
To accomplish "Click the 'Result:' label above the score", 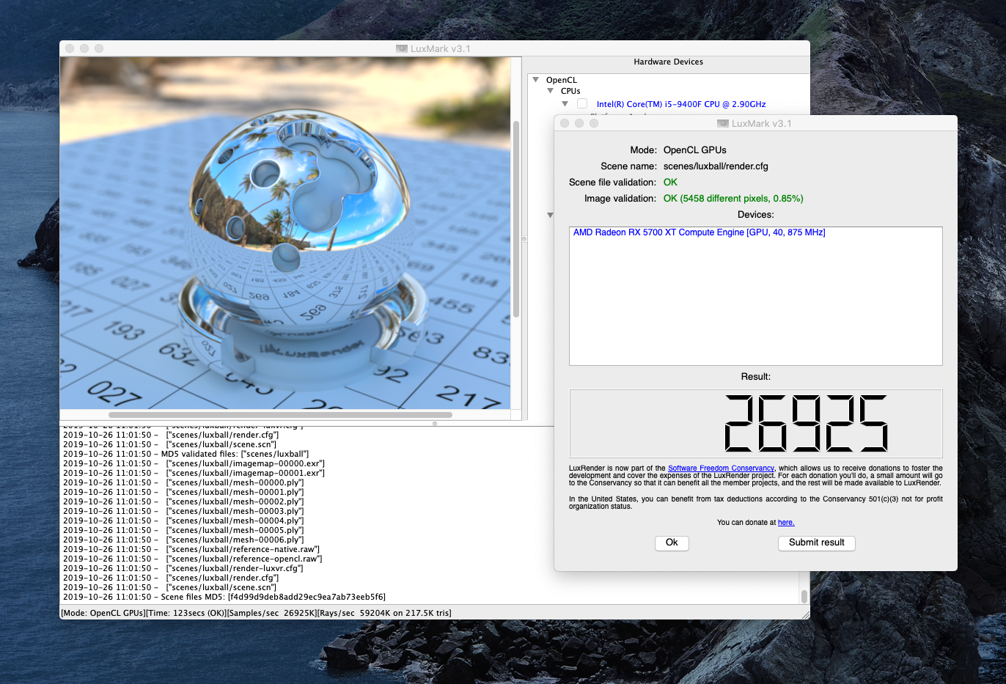I will (756, 377).
